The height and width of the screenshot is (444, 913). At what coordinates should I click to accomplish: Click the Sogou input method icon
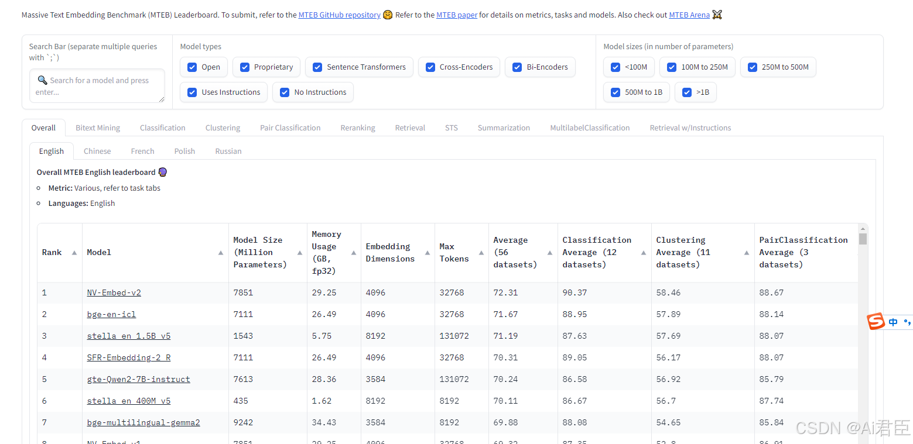point(876,322)
